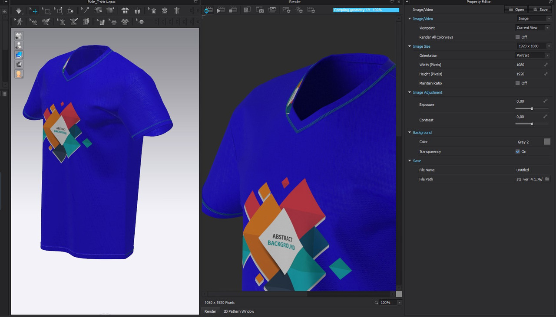Open the Light Properties settings icon
Image resolution: width=556 pixels, height=317 pixels.
click(300, 10)
